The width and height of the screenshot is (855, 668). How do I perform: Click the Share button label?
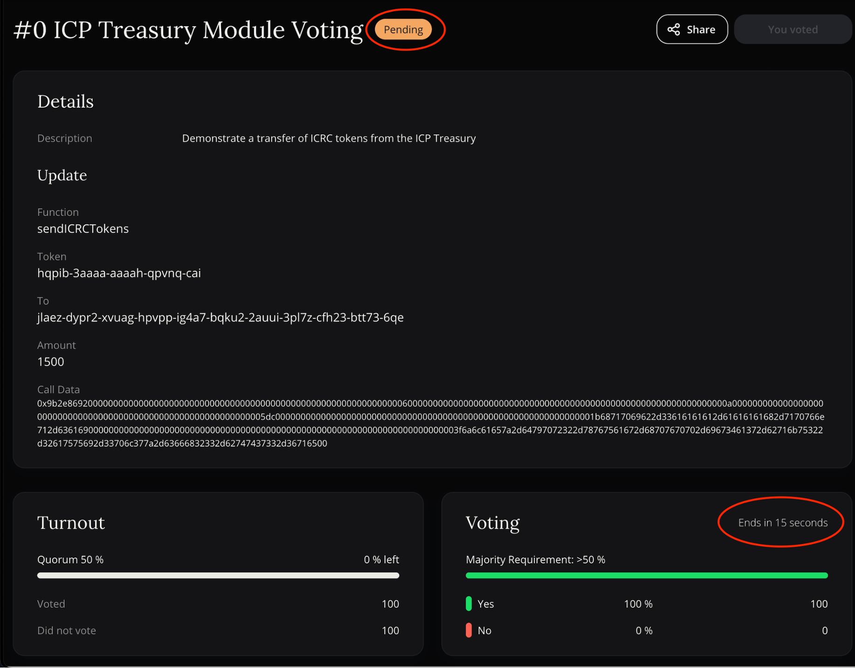[x=701, y=29]
